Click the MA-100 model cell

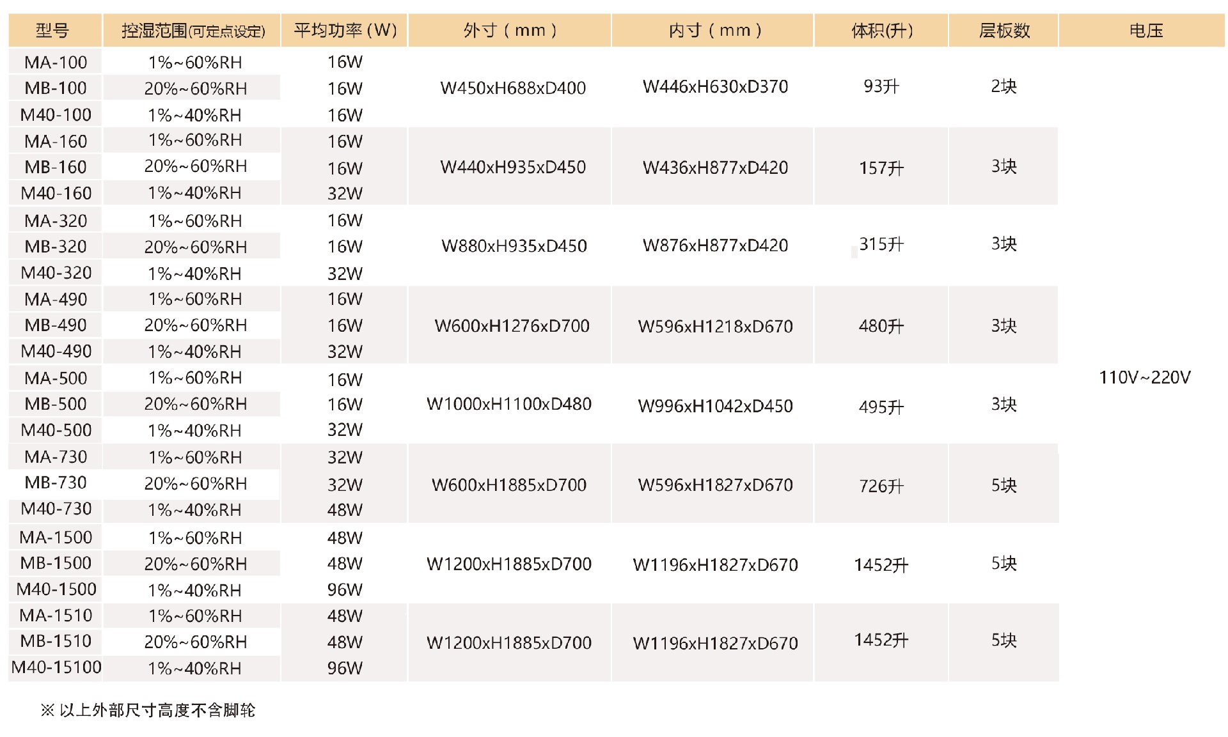click(56, 62)
